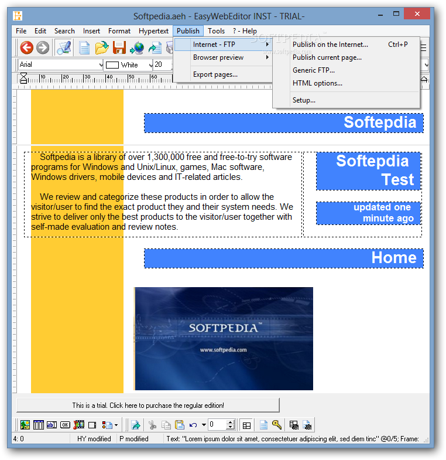Click the globe publish toolbar icon

click(x=137, y=48)
